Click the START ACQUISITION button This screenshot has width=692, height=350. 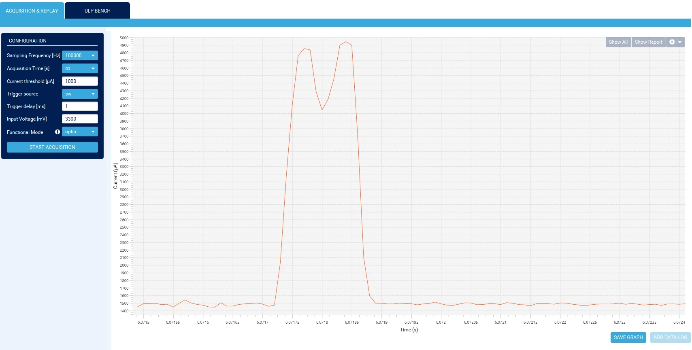point(52,147)
